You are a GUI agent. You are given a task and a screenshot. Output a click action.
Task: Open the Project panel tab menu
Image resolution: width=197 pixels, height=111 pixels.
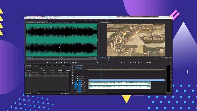point(32,65)
